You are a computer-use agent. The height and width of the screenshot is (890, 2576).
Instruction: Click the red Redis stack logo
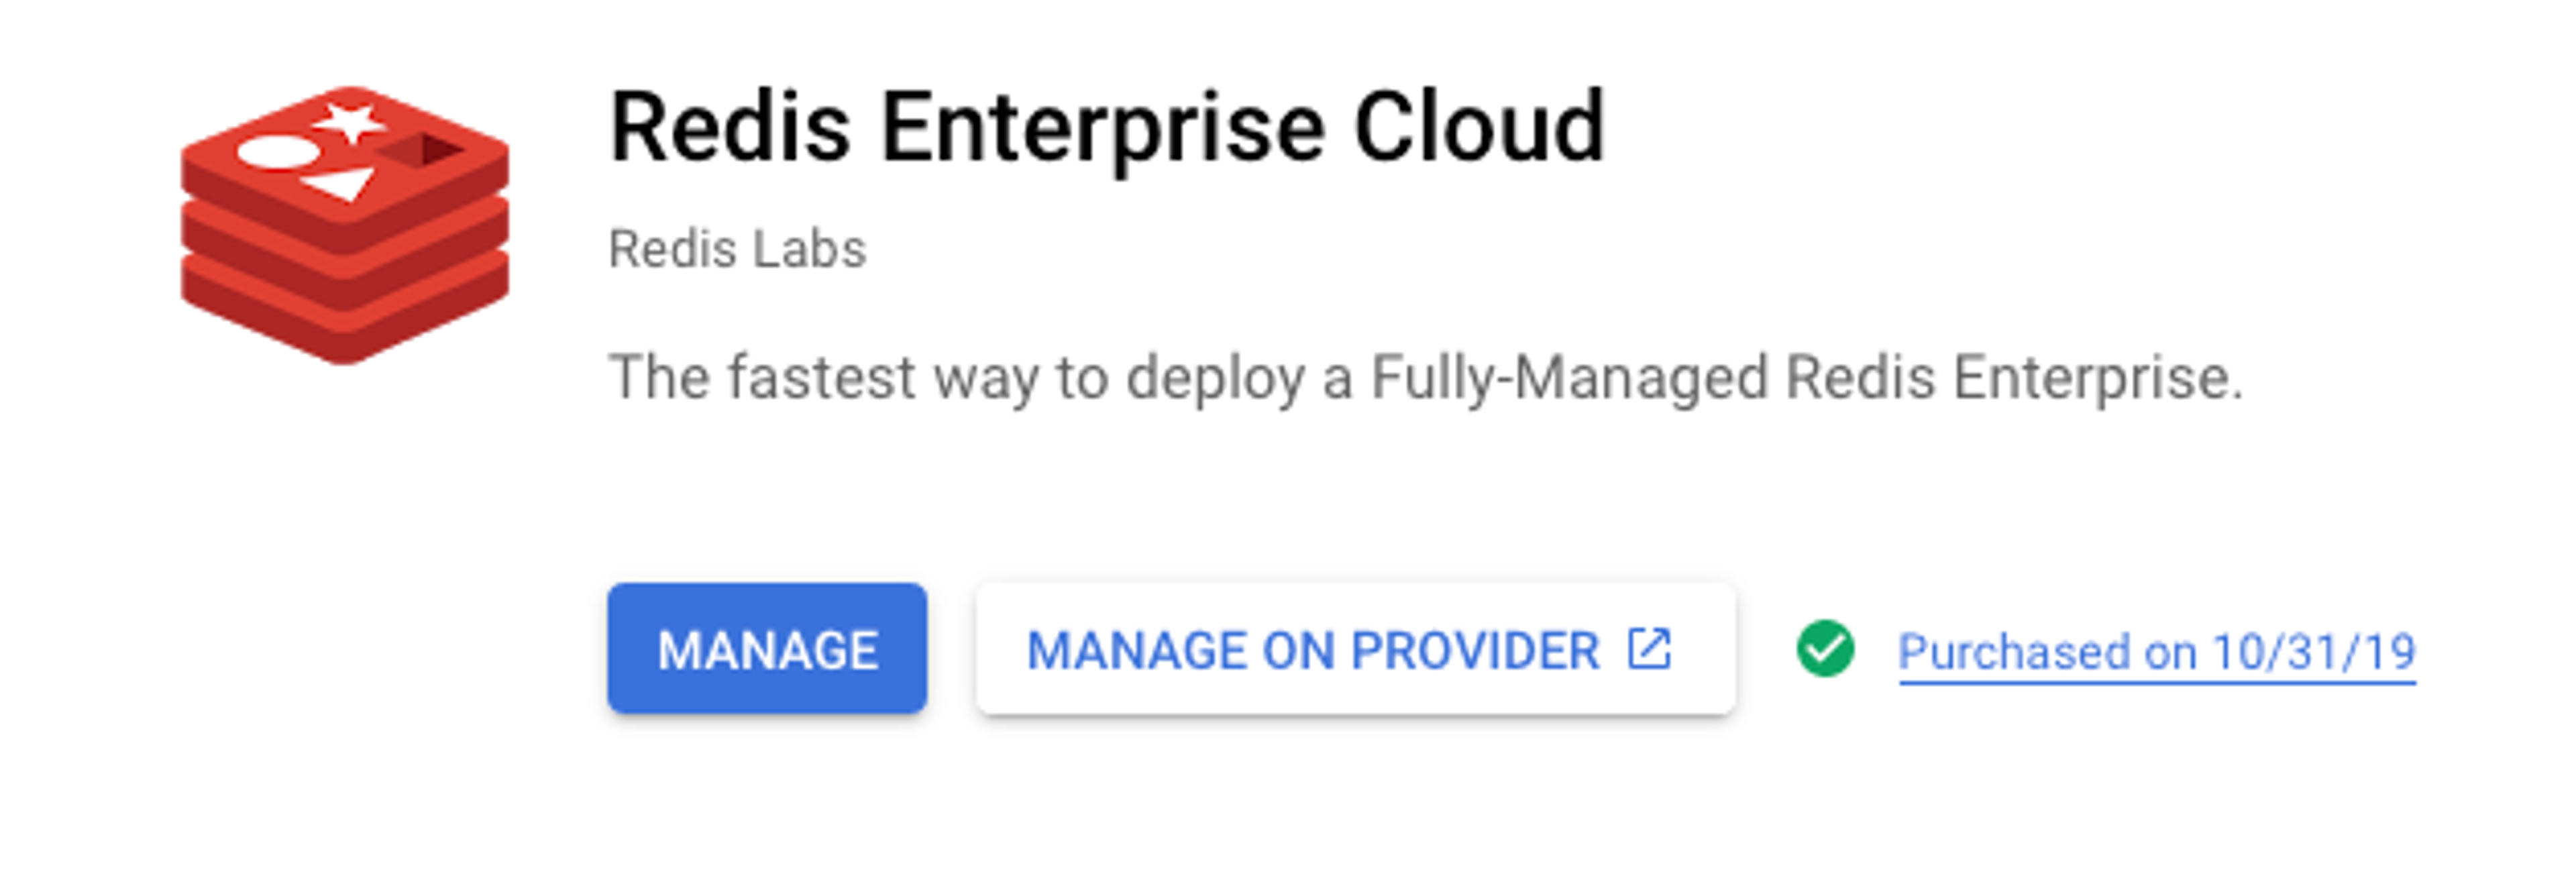pyautogui.click(x=345, y=225)
